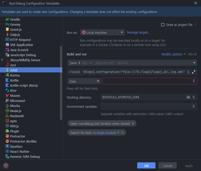Insert macro into Environment variables field
The height and width of the screenshot is (171, 201).
tap(194, 106)
